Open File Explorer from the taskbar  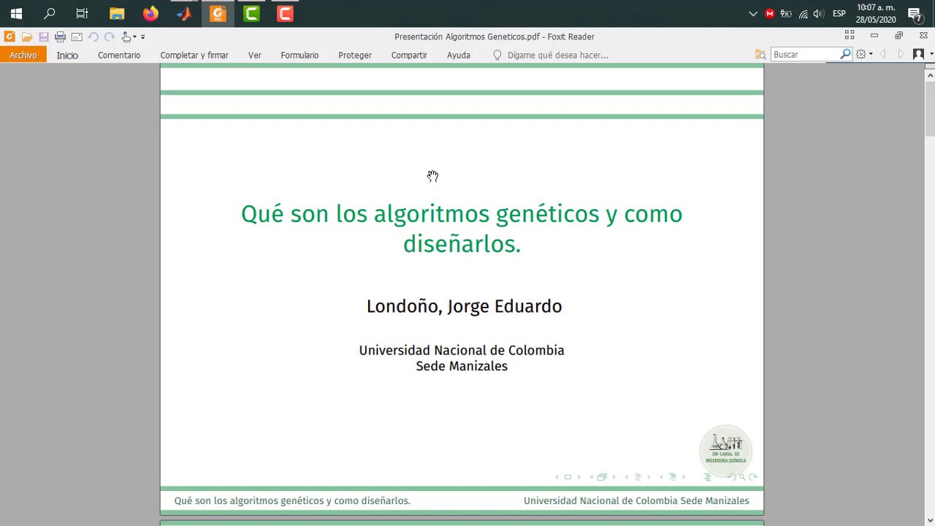(117, 13)
